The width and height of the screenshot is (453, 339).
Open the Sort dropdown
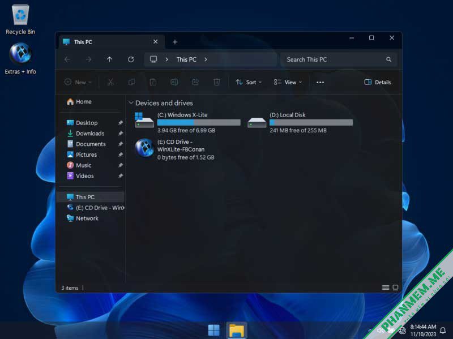point(249,82)
